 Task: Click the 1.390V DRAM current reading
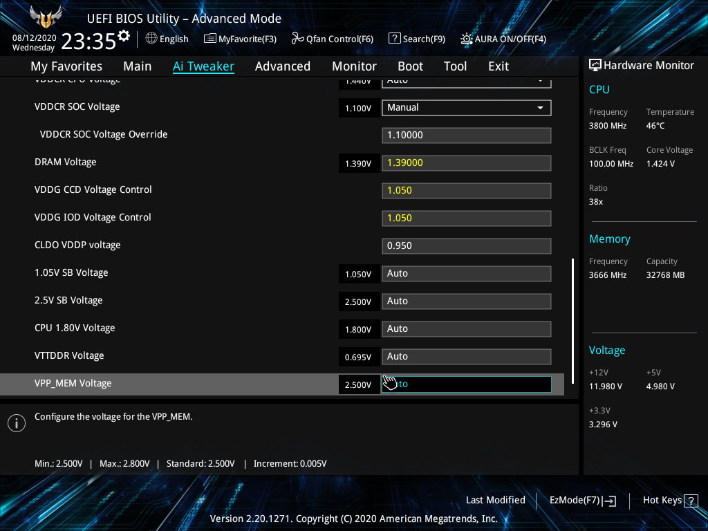point(358,163)
